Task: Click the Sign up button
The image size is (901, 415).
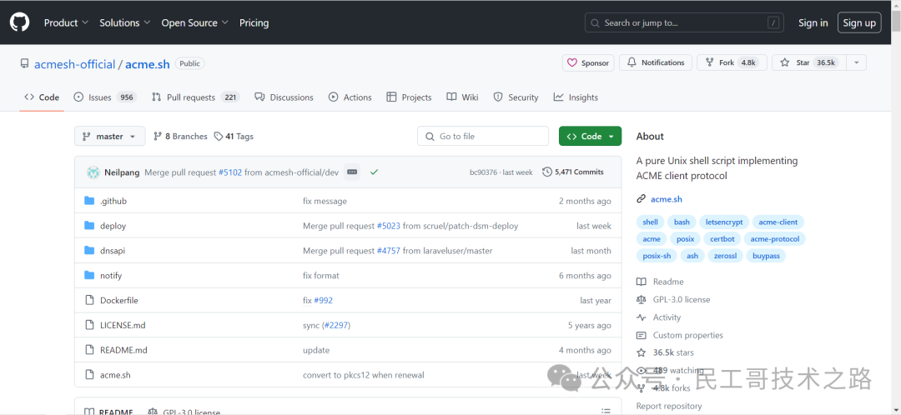Action: 858,22
